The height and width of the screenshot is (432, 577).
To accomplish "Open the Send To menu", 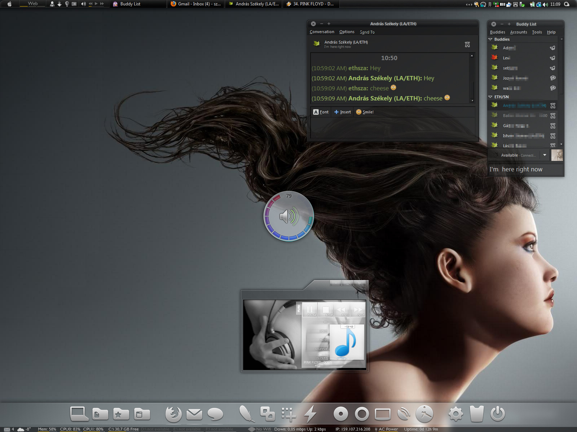I will pos(367,32).
